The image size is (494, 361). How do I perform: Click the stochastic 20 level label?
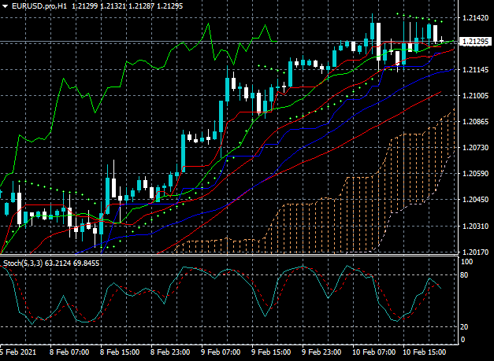click(464, 327)
